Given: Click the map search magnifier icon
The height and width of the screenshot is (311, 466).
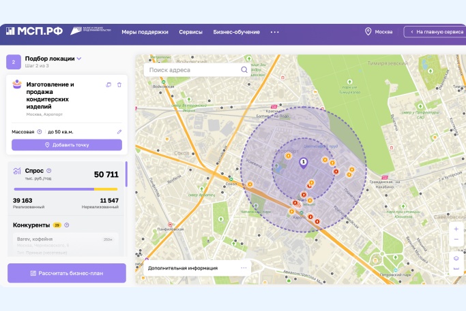Looking at the screenshot, I should click(244, 69).
